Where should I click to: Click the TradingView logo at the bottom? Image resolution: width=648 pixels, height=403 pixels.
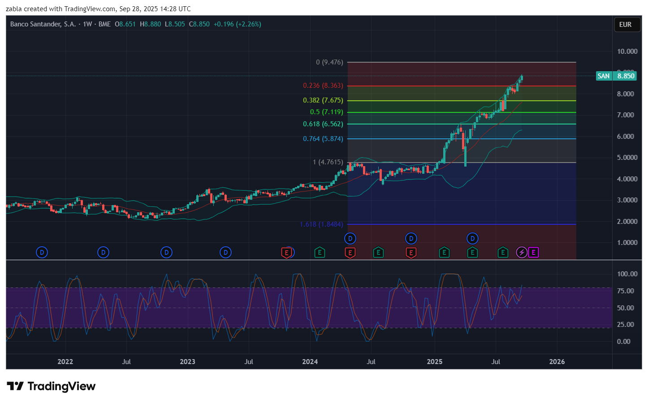51,386
